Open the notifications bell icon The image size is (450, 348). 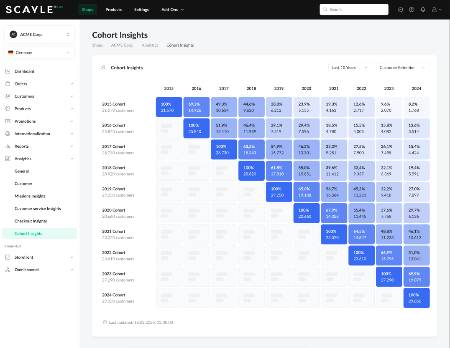pyautogui.click(x=423, y=10)
